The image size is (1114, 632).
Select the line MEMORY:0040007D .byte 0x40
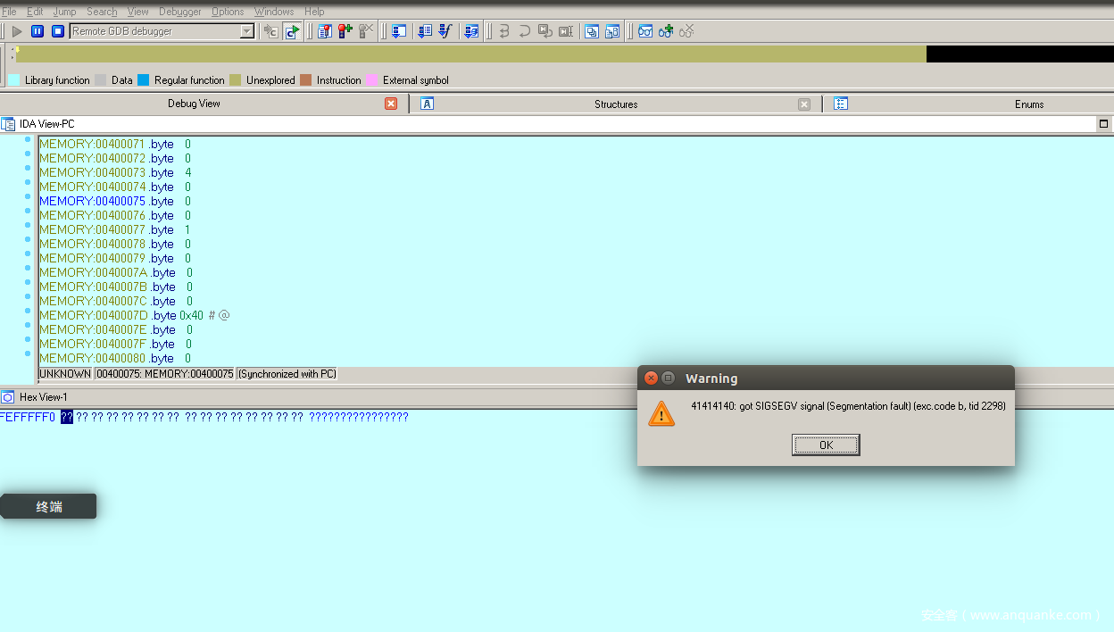[x=135, y=315]
